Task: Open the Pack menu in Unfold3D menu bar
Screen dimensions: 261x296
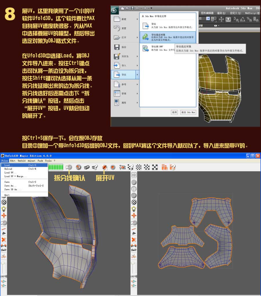Action: pyautogui.click(x=40, y=160)
